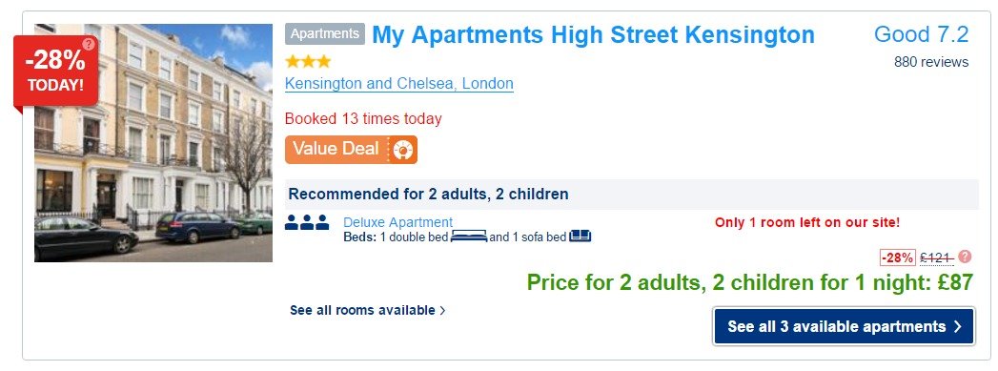This screenshot has width=998, height=371.
Task: Click the grey Apartments property type tag
Action: (x=325, y=33)
